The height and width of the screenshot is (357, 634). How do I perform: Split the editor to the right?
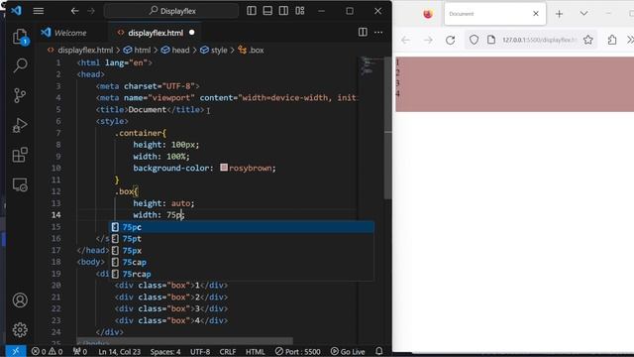(x=363, y=33)
